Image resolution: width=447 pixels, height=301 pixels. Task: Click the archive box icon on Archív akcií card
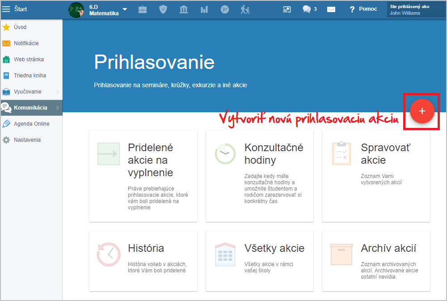[342, 254]
